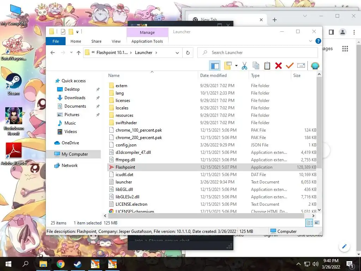The height and width of the screenshot is (271, 361).
Task: Click Flashpoint 10.1 breadcrumb segment
Action: pos(112,53)
